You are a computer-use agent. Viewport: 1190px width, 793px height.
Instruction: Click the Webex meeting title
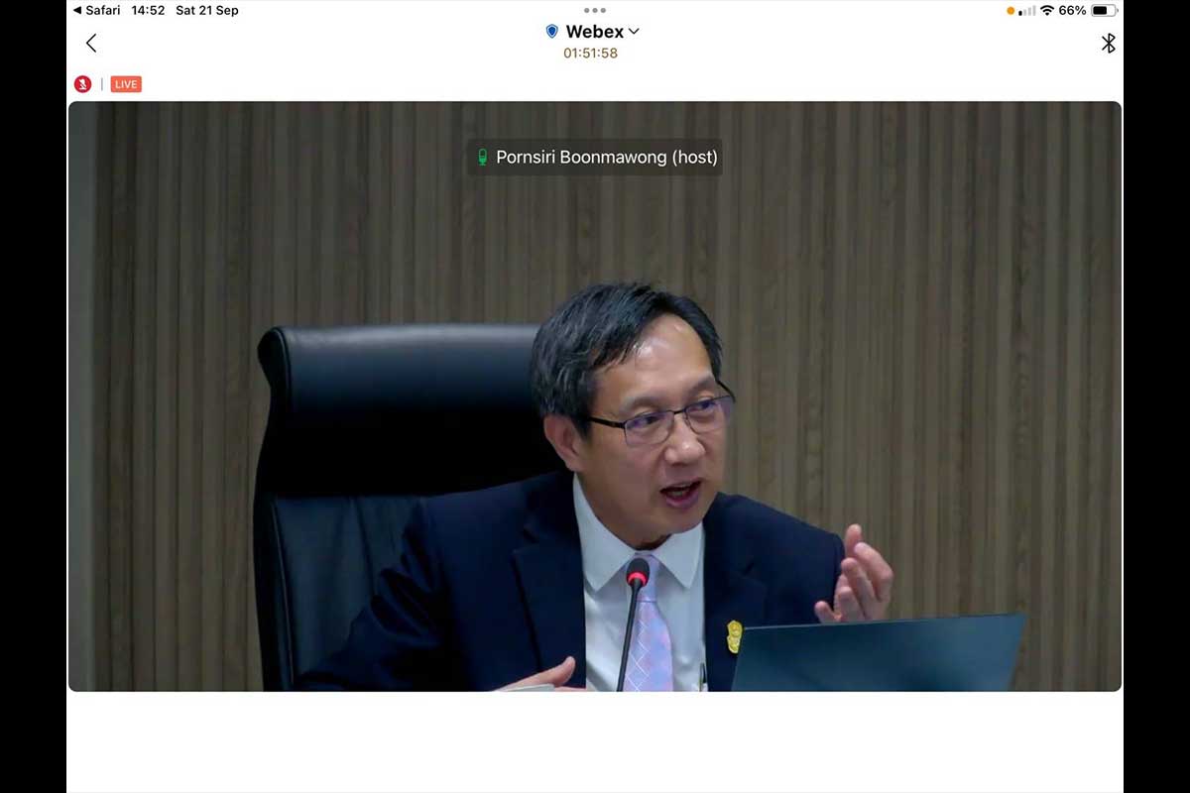[594, 32]
